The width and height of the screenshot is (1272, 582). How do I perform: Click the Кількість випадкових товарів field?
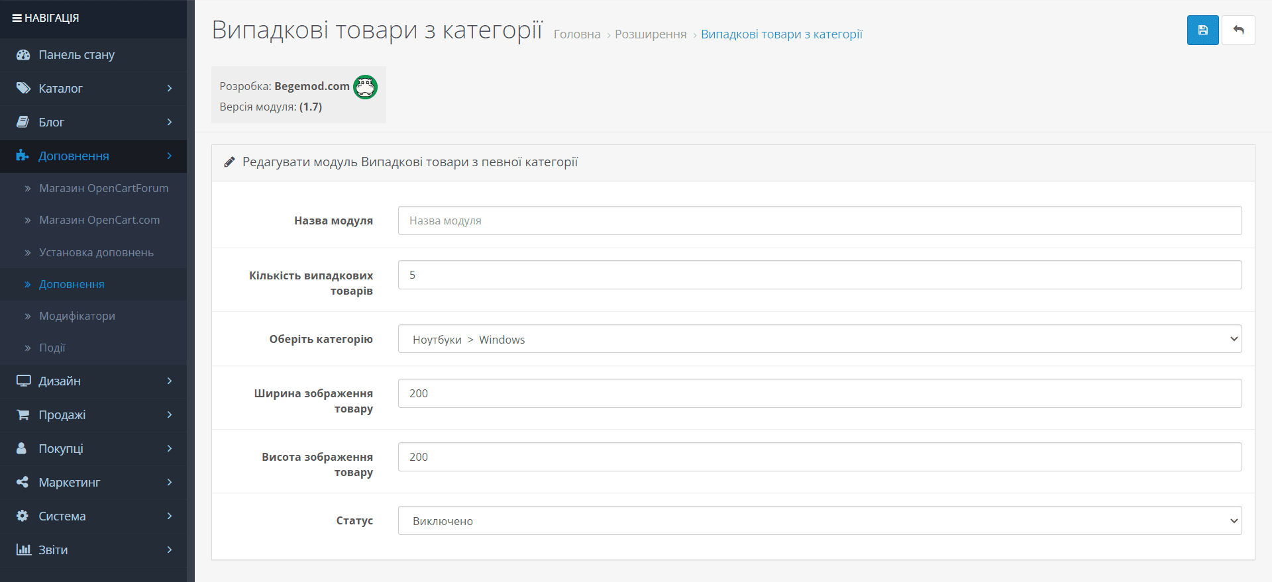click(x=820, y=275)
